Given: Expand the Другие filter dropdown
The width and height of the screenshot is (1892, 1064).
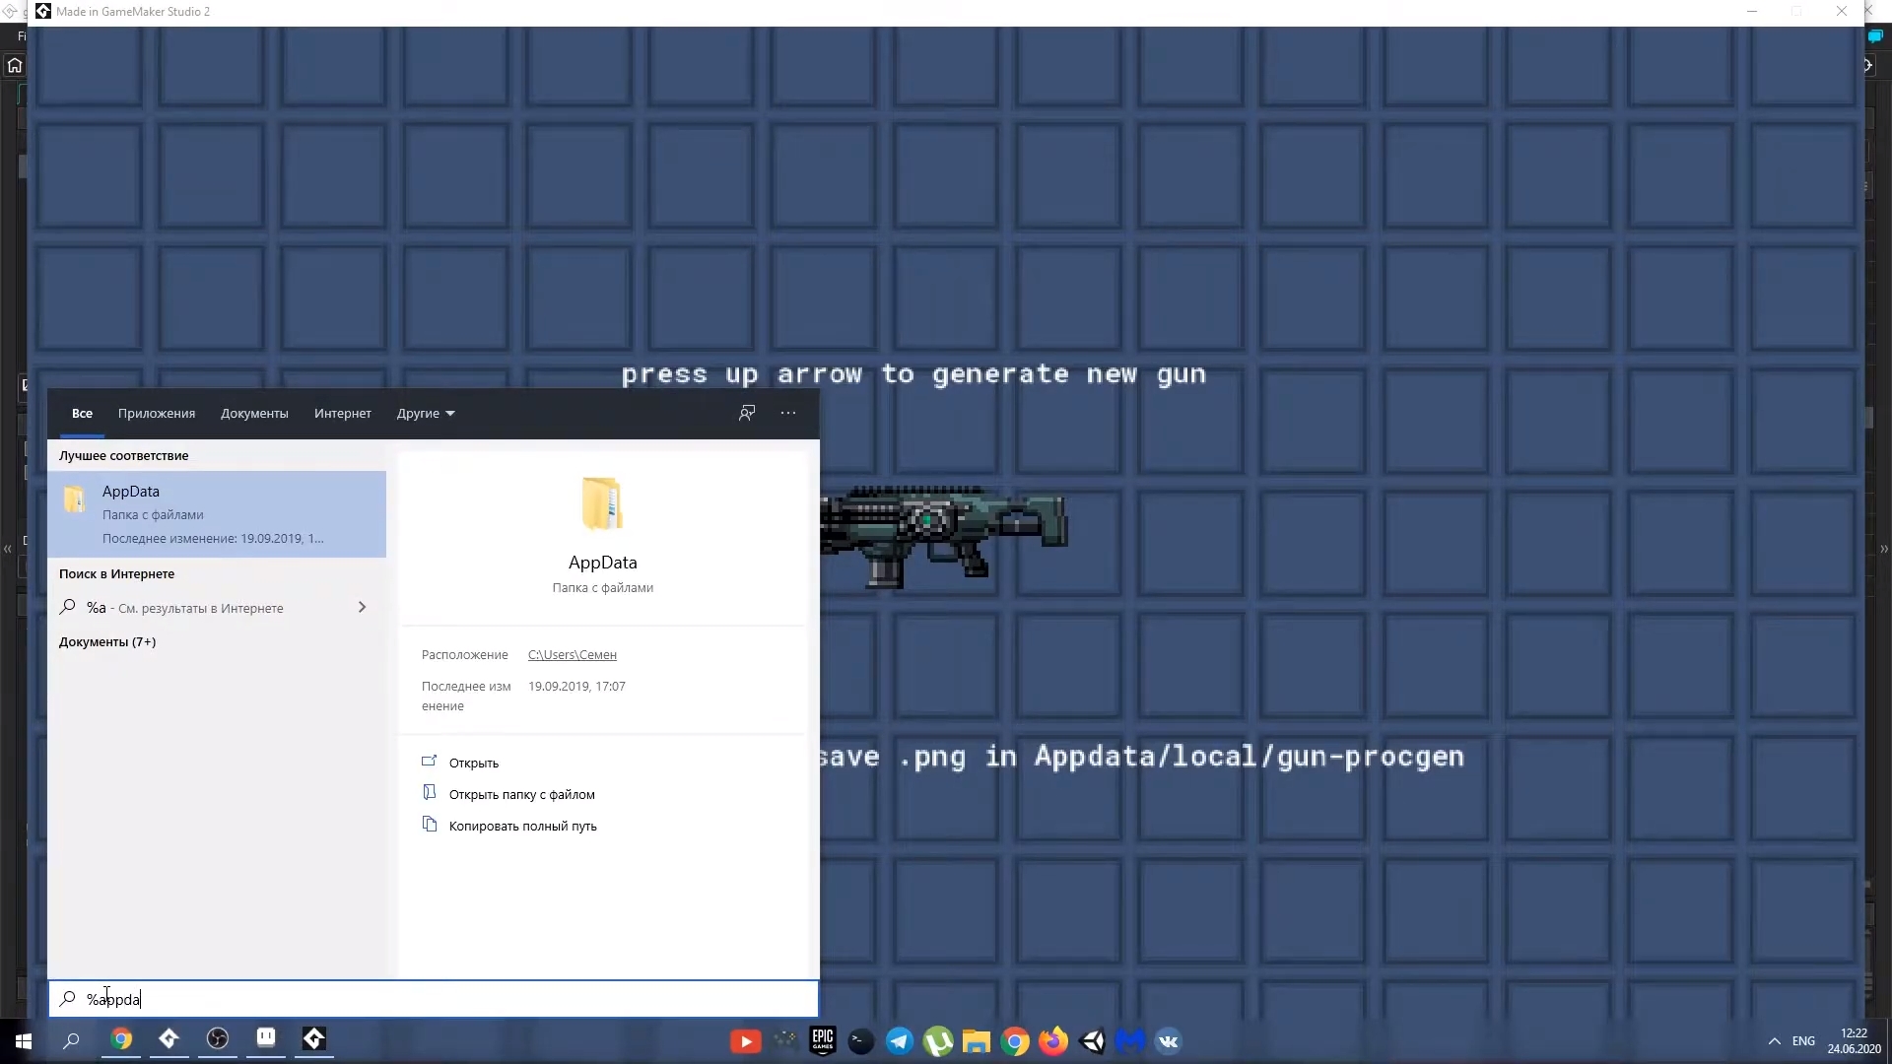Looking at the screenshot, I should pyautogui.click(x=426, y=414).
